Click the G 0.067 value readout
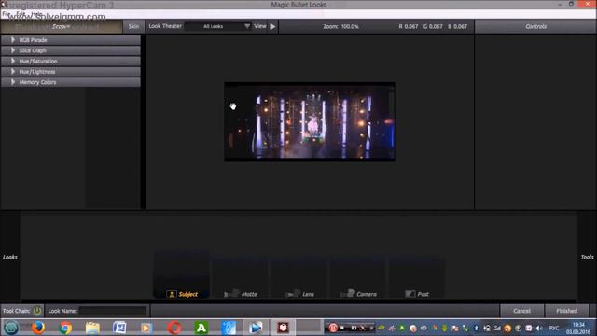This screenshot has height=336, width=597. pos(433,27)
